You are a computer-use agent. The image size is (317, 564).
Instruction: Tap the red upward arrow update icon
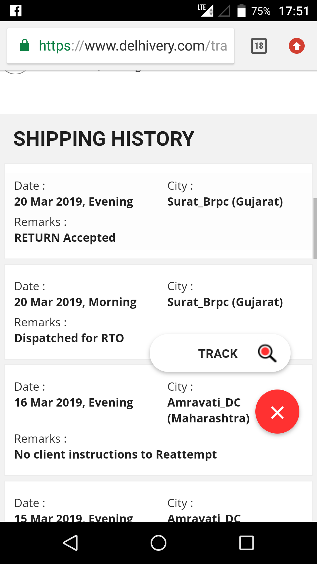[296, 46]
